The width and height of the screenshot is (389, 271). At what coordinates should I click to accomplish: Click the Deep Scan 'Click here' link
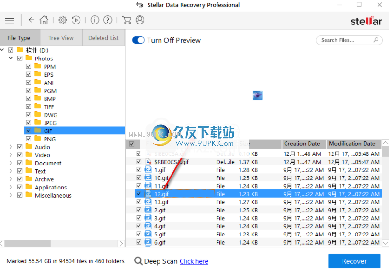(194, 261)
